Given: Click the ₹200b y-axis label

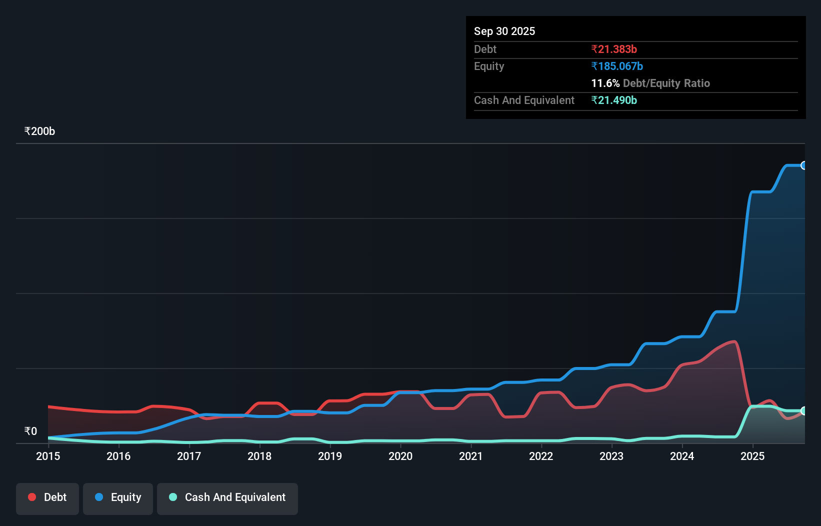Looking at the screenshot, I should (39, 131).
